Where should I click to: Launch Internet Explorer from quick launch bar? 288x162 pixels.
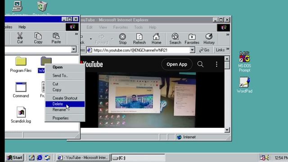[x=40, y=157]
